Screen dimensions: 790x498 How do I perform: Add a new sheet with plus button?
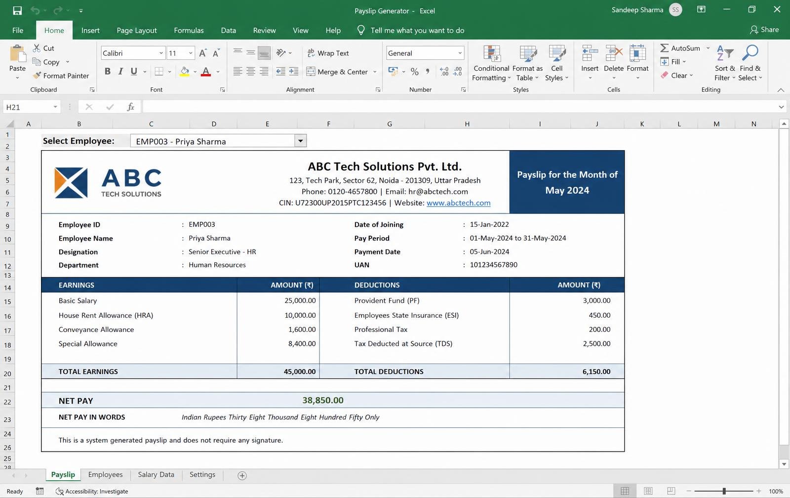pyautogui.click(x=242, y=475)
